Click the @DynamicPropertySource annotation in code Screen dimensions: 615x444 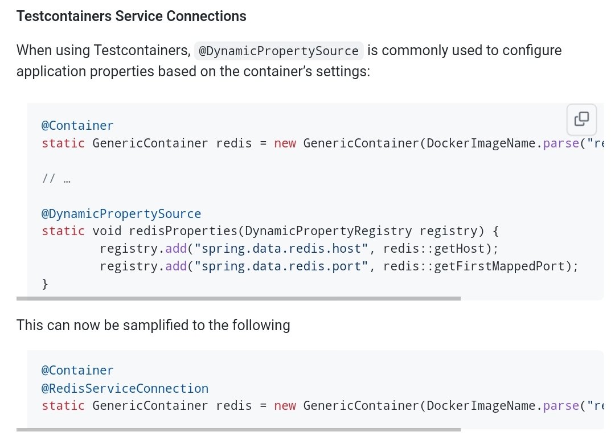(x=121, y=214)
